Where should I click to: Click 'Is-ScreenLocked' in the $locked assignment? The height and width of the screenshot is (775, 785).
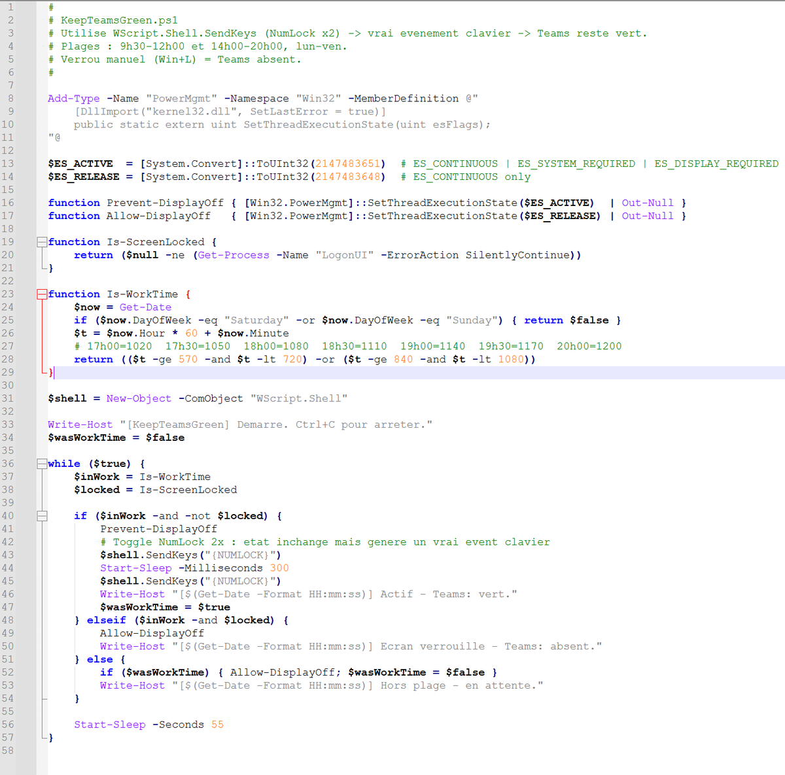188,490
